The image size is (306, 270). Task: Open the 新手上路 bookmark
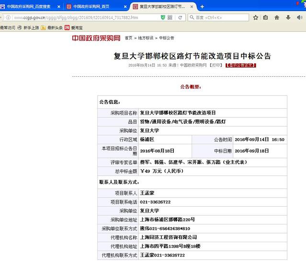coord(28,28)
